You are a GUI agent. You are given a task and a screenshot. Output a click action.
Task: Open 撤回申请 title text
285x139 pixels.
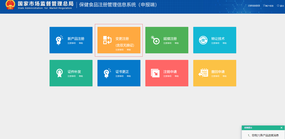[x=218, y=72]
